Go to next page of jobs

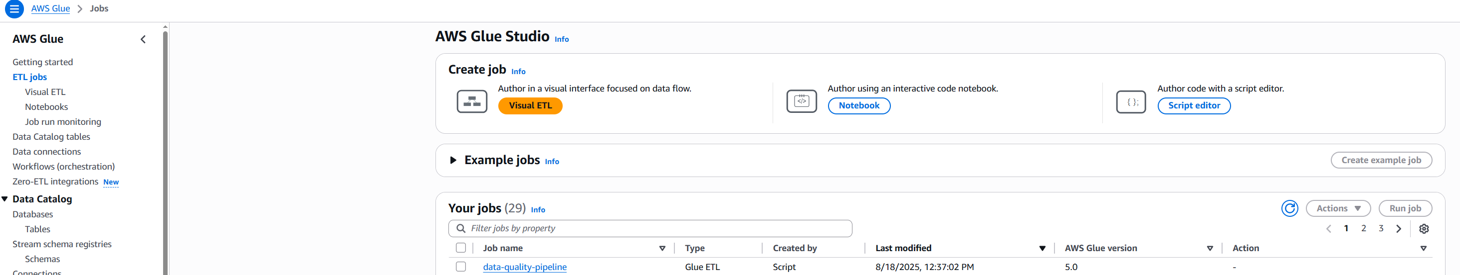coord(1398,229)
